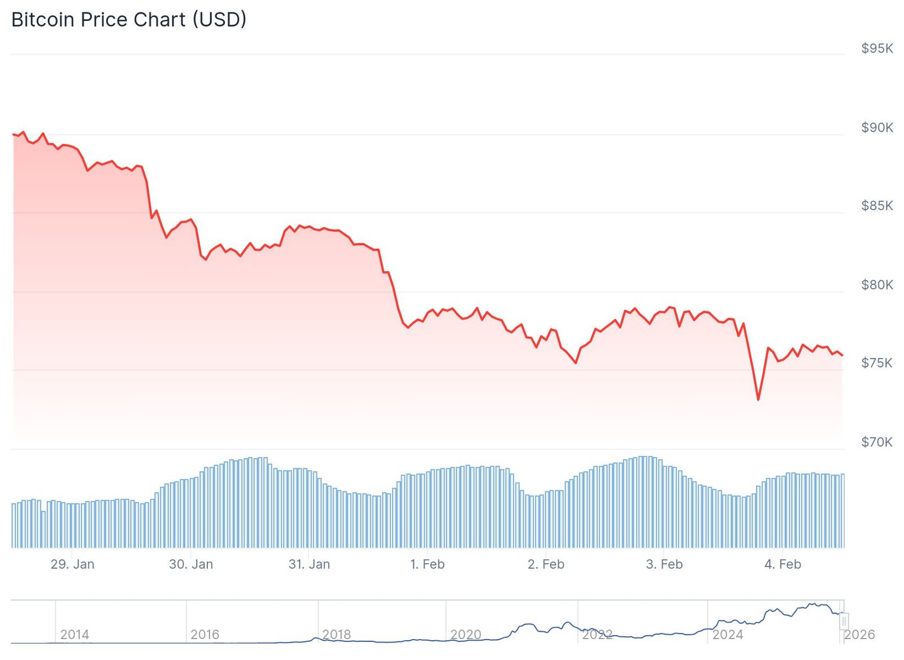Click the $70K price axis label
Image resolution: width=904 pixels, height=660 pixels.
[877, 442]
